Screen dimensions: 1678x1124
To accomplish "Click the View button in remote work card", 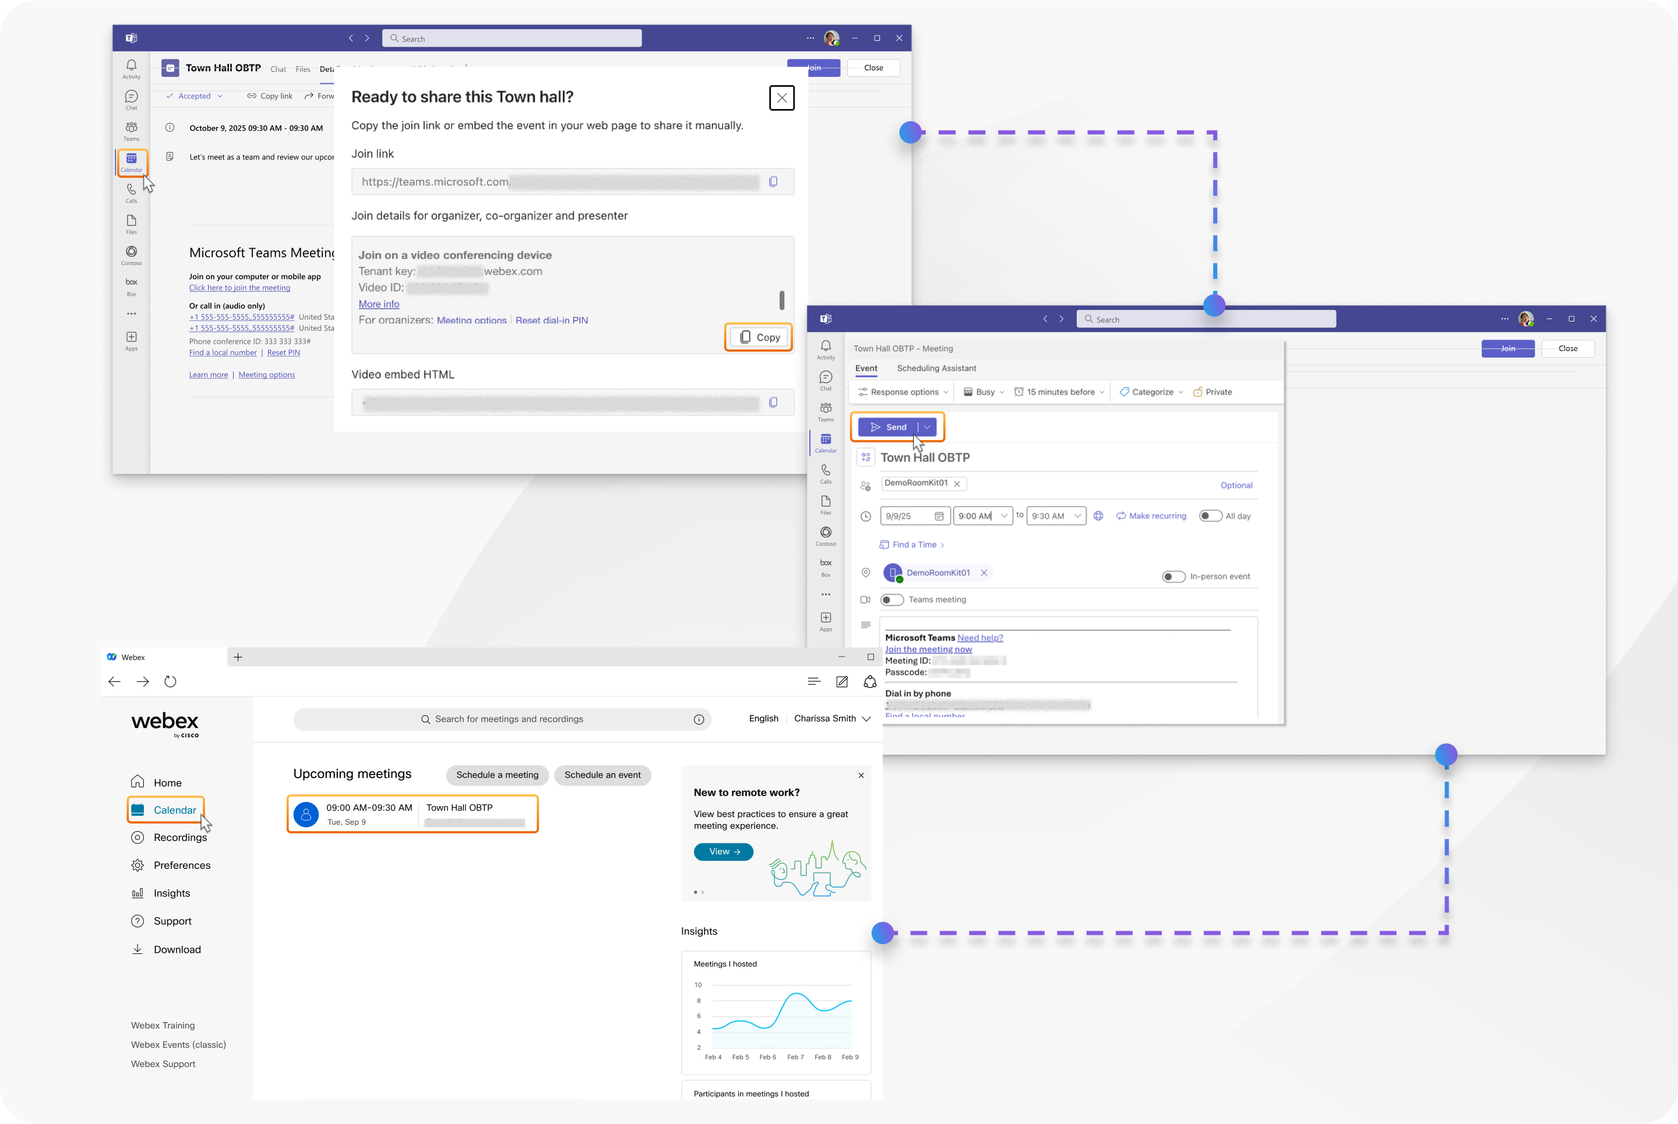I will coord(724,853).
